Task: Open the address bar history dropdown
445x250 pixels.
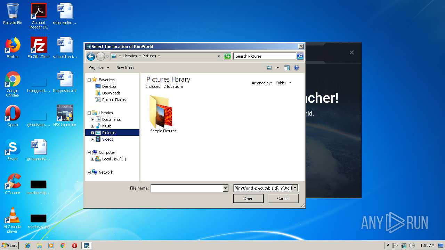Action: [219, 56]
